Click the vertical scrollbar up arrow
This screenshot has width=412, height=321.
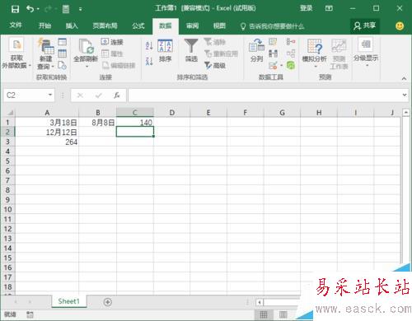tap(405, 112)
